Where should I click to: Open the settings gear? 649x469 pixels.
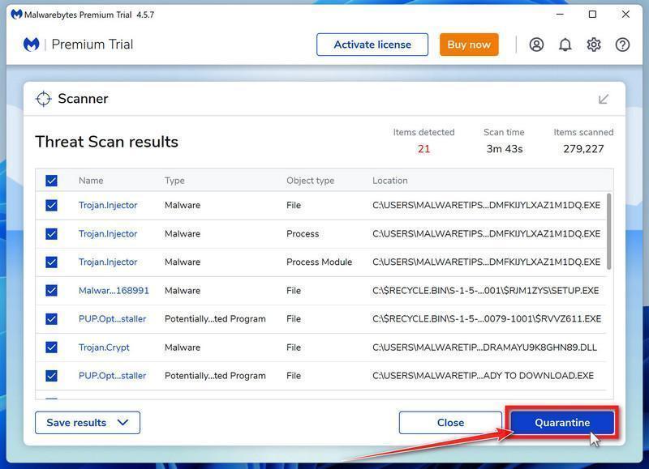point(594,45)
